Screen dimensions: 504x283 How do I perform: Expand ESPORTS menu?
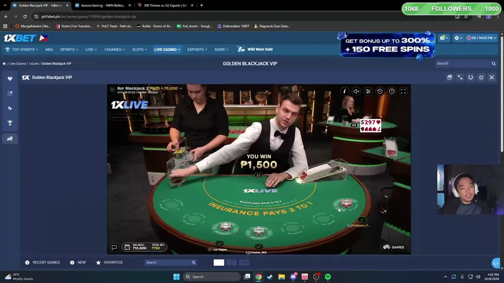tap(197, 50)
